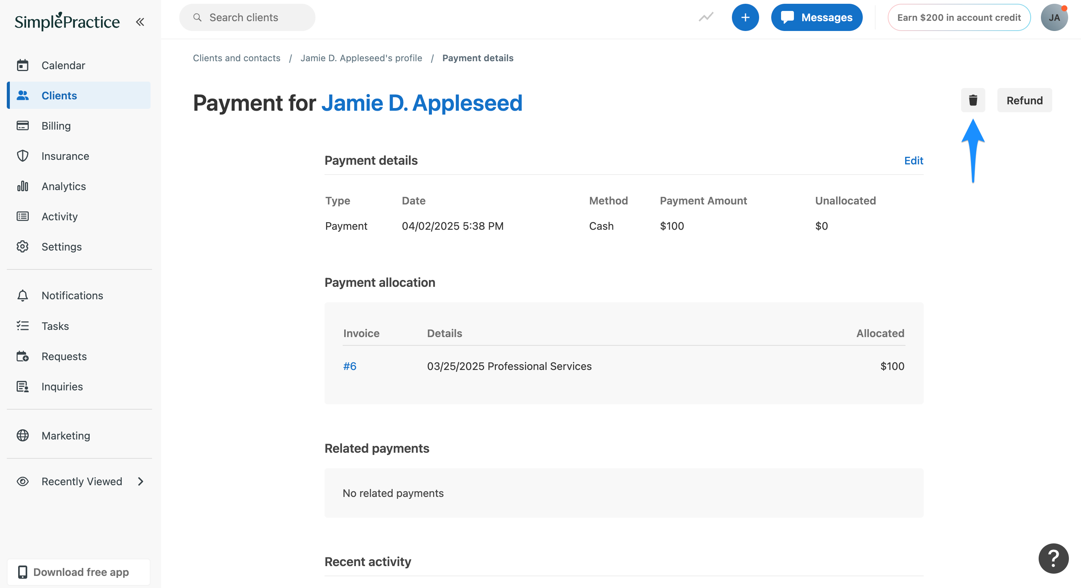Open Insurance section

click(x=78, y=156)
